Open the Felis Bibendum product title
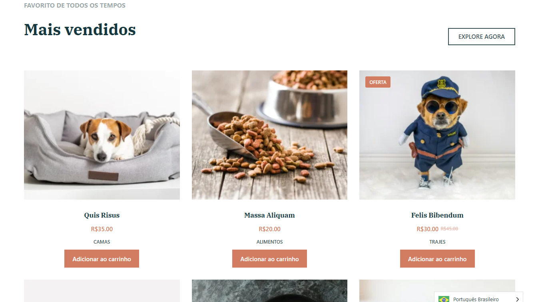The height and width of the screenshot is (302, 538). pyautogui.click(x=437, y=215)
